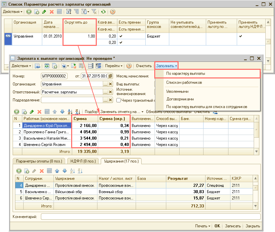
Task: Click the red delete mark icon in the top toolbar
Action: [x=52, y=12]
